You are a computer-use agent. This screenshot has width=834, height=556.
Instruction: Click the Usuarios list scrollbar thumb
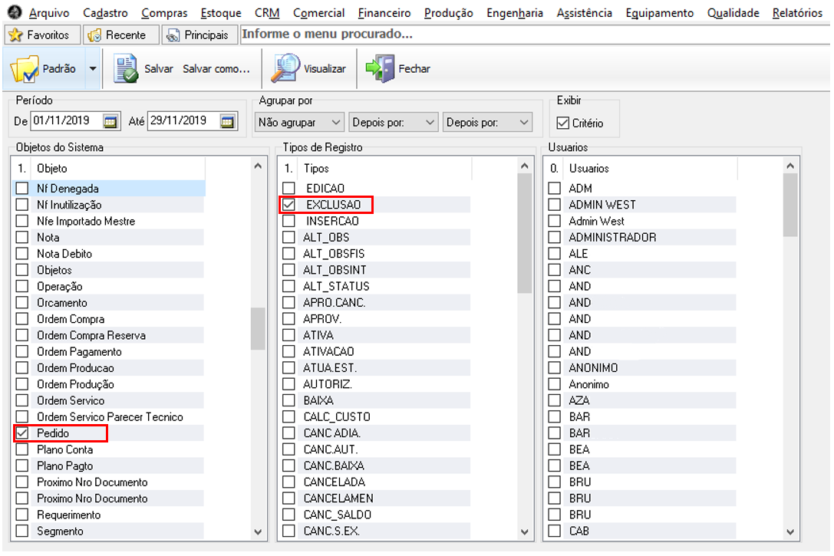[x=790, y=206]
